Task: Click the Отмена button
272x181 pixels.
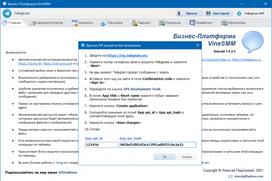Action: 186,157
